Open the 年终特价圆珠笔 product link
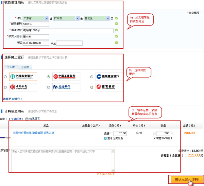Image resolution: width=204 pixels, height=186 pixels. click(x=33, y=133)
